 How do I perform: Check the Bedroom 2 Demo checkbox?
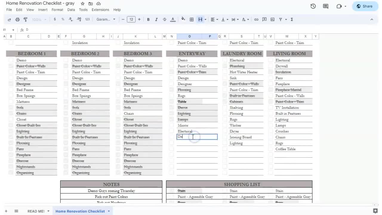click(x=66, y=60)
